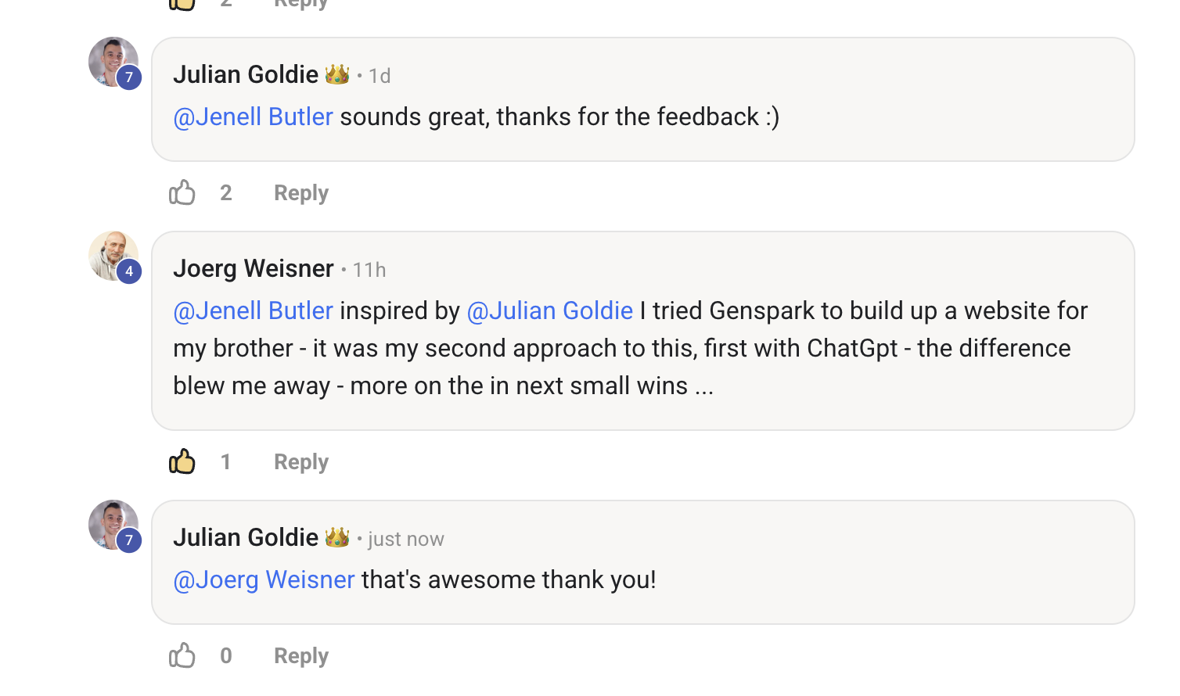Open @Joerg Weisner mention in last comment
Screen dimensions: 1180x696
pos(264,579)
